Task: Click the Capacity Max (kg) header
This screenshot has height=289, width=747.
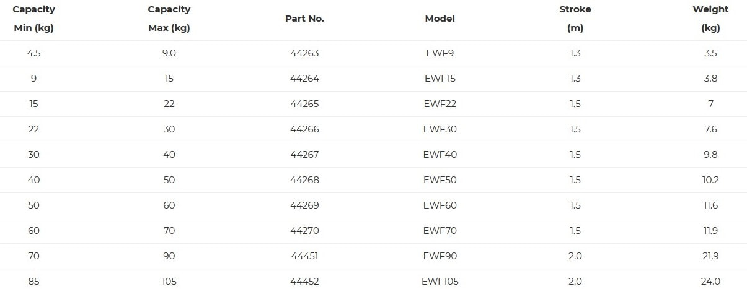Action: 169,19
